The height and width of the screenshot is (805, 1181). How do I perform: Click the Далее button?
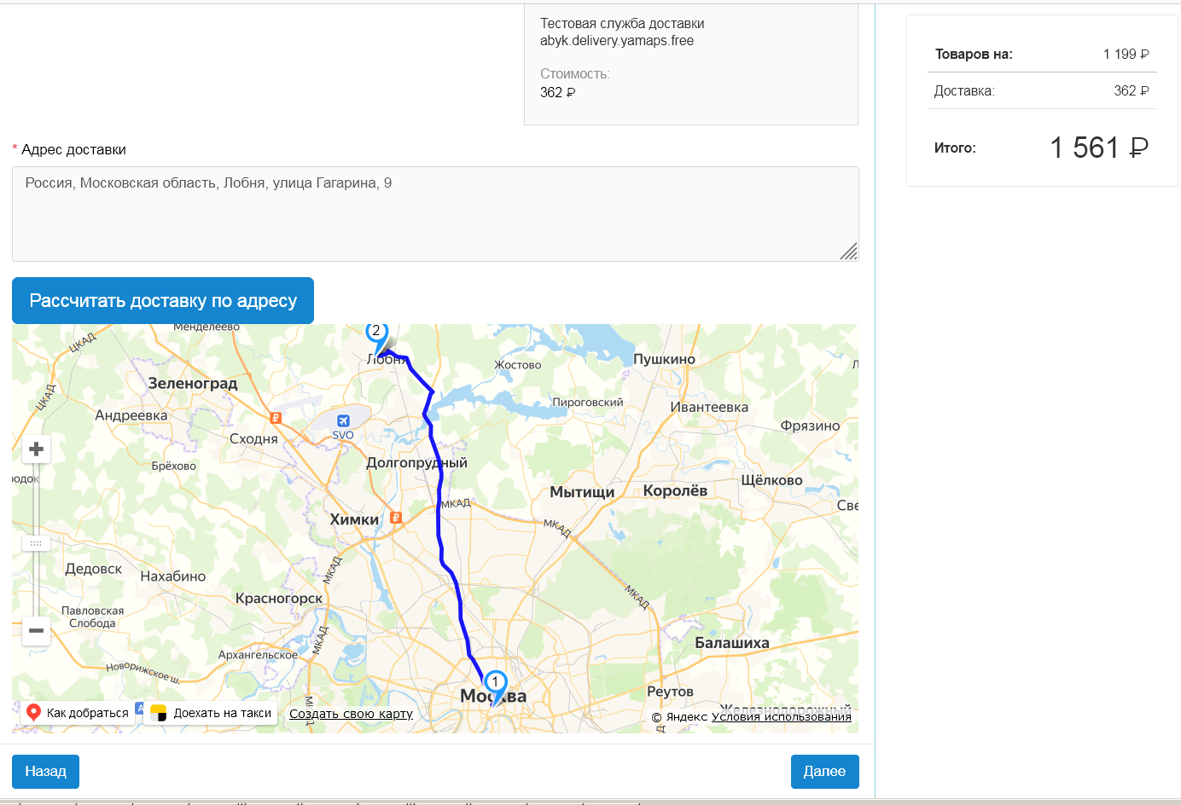click(824, 771)
